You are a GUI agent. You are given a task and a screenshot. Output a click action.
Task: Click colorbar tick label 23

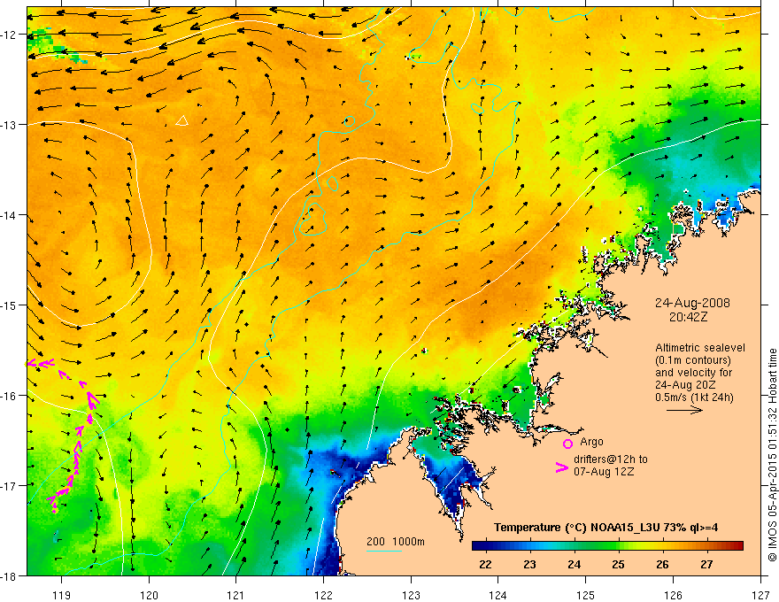[x=529, y=565]
